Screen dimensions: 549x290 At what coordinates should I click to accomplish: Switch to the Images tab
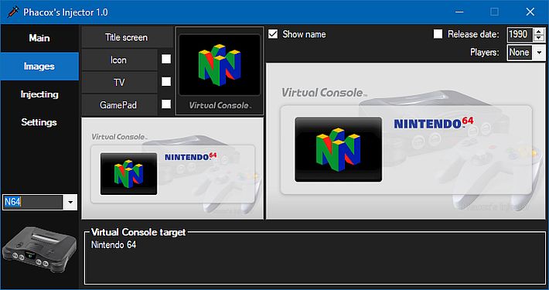[x=39, y=67]
